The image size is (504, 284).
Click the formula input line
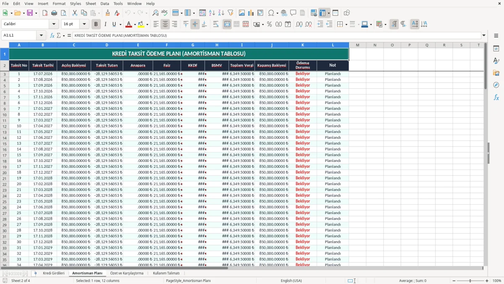click(276, 35)
